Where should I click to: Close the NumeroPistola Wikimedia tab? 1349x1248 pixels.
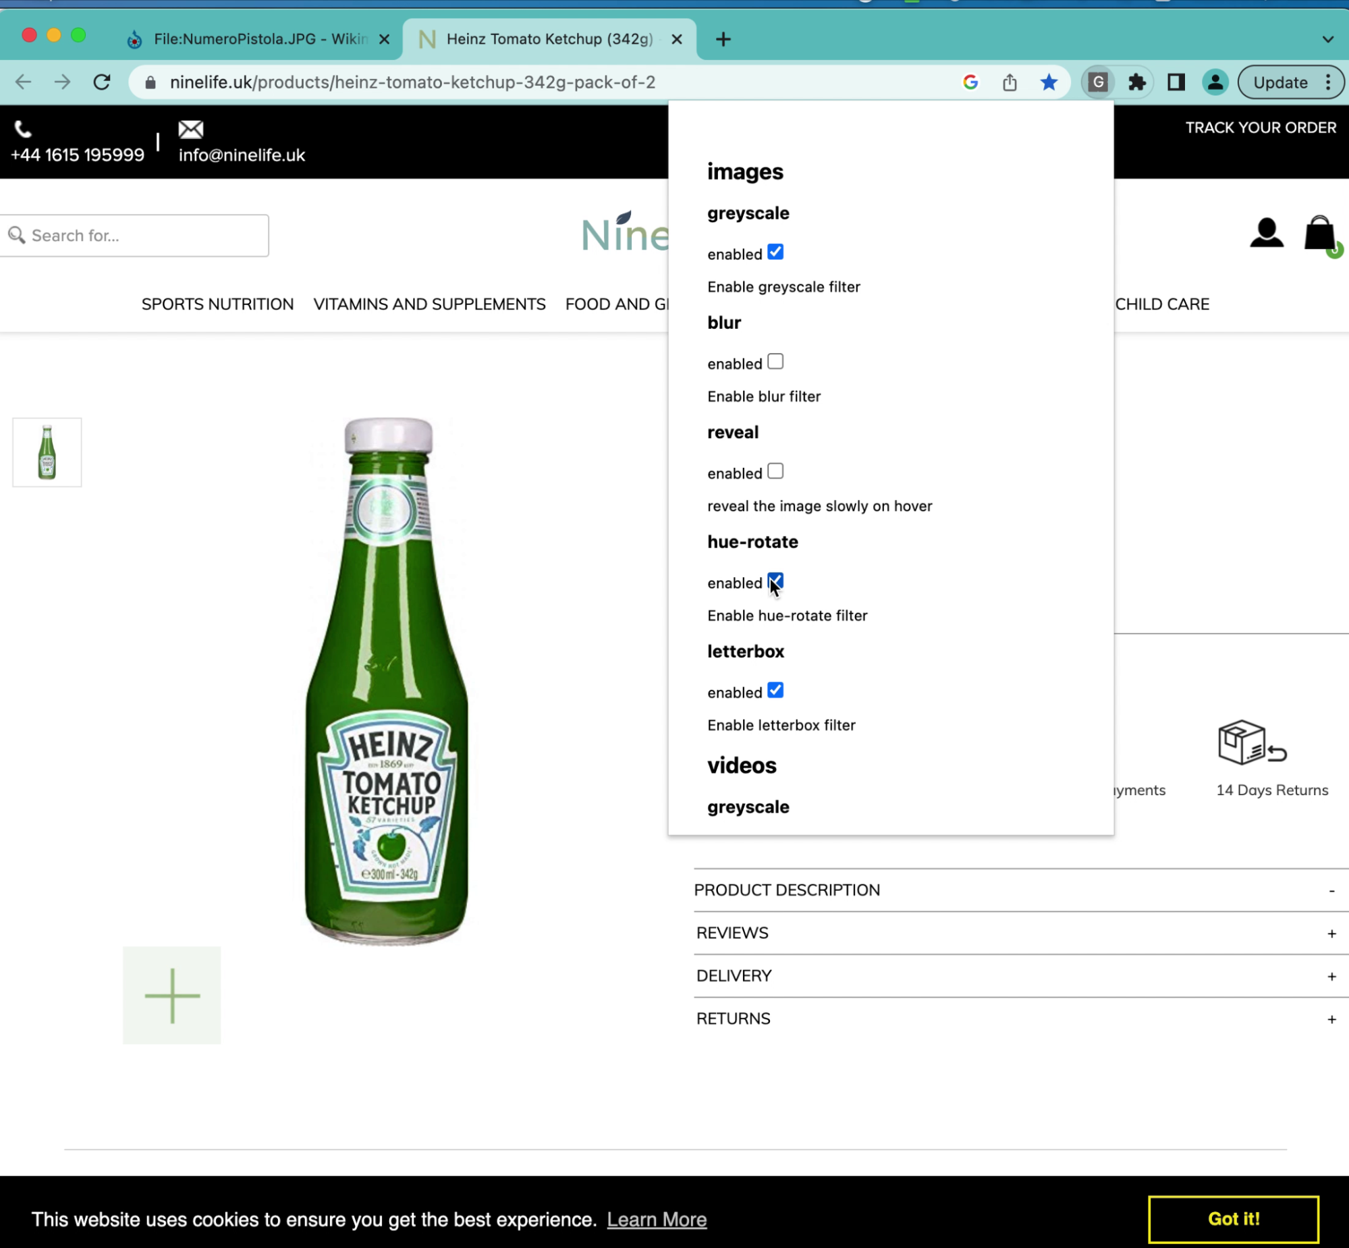[x=384, y=39]
